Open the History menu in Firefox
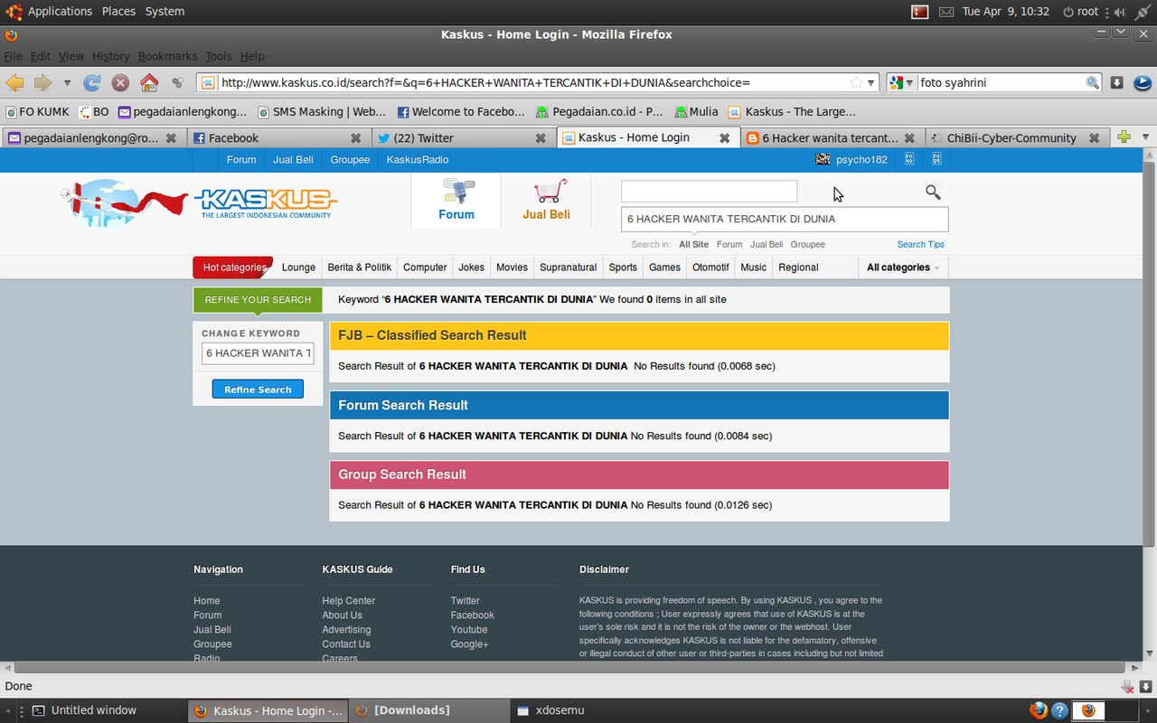The width and height of the screenshot is (1157, 723). pos(110,56)
